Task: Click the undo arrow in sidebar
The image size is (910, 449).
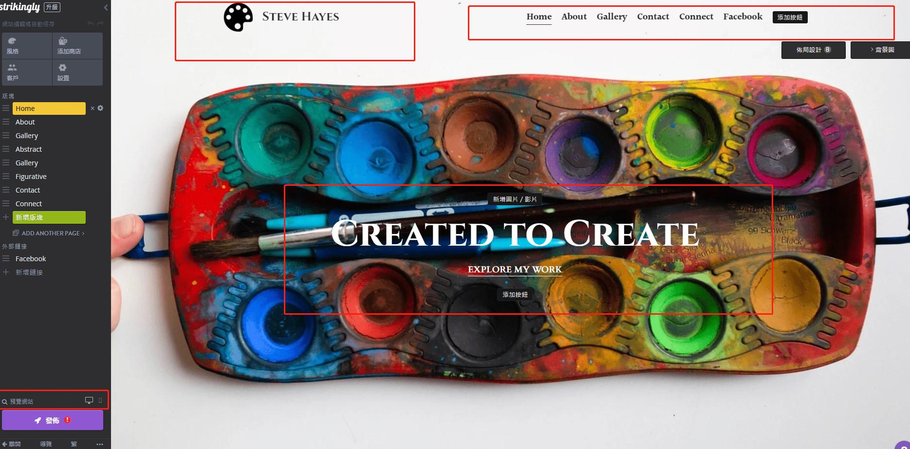Action: click(x=91, y=24)
